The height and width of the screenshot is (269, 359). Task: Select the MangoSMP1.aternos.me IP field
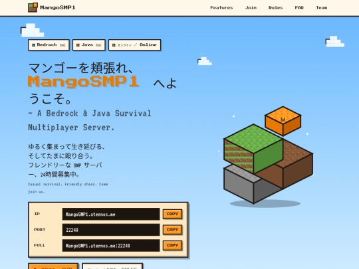pos(111,214)
